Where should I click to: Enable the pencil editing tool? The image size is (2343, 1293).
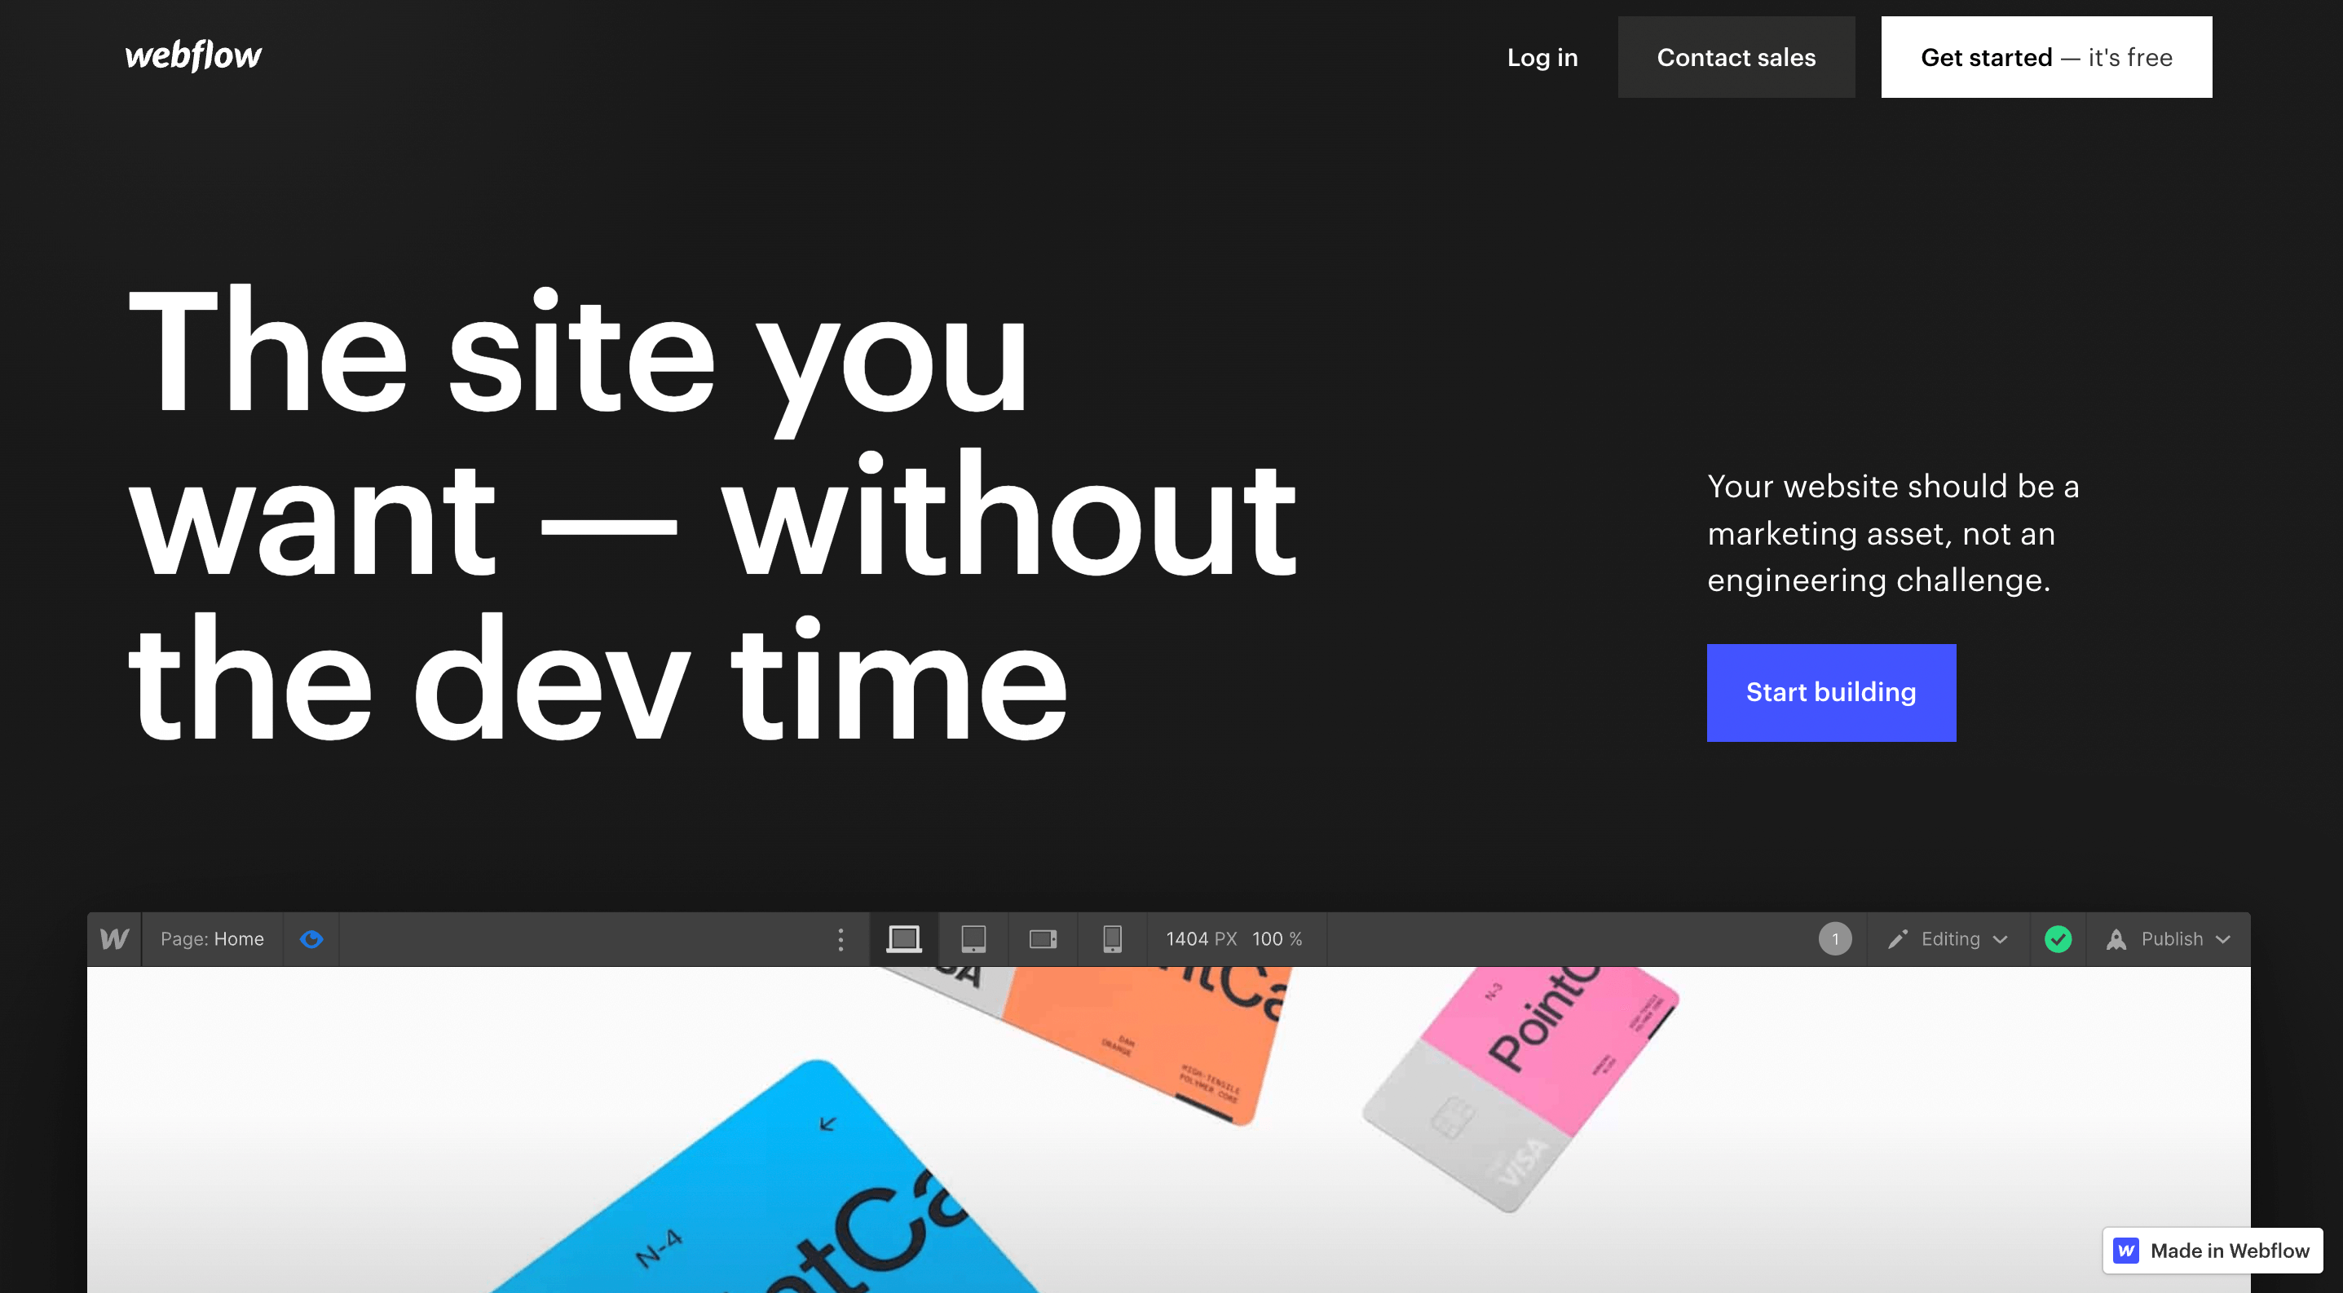tap(1897, 938)
